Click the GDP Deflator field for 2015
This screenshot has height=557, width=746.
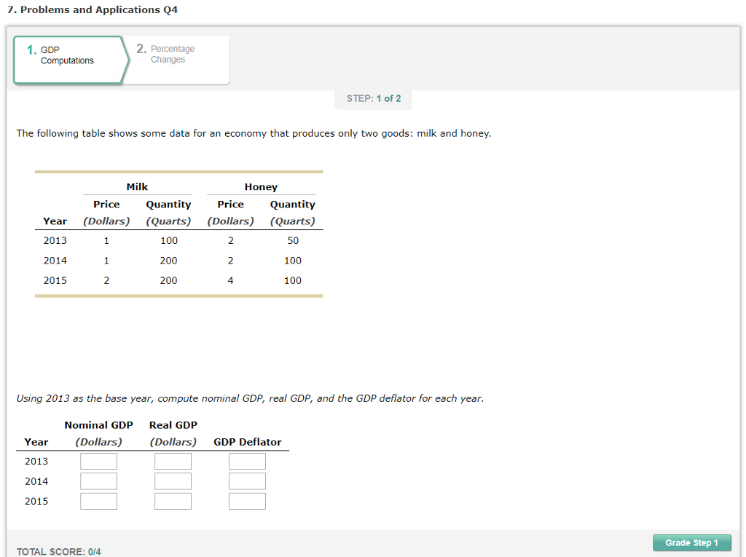click(247, 500)
